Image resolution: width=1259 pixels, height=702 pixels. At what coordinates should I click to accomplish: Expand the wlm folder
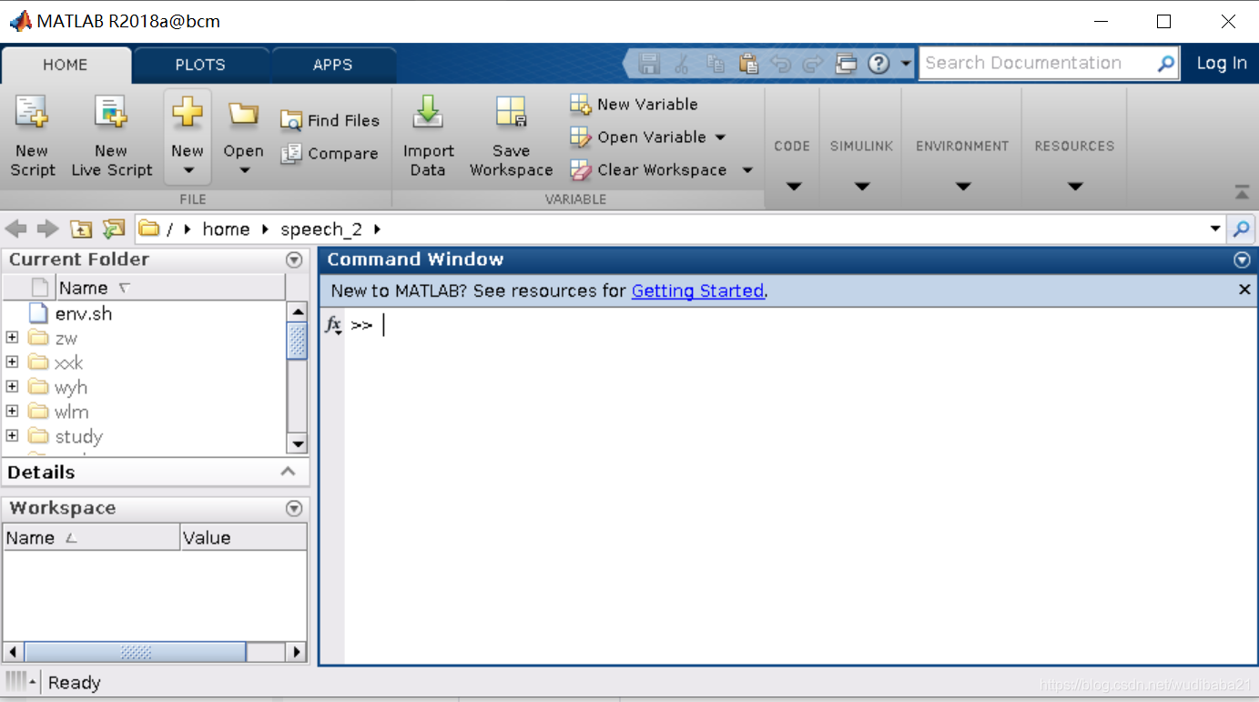(12, 412)
